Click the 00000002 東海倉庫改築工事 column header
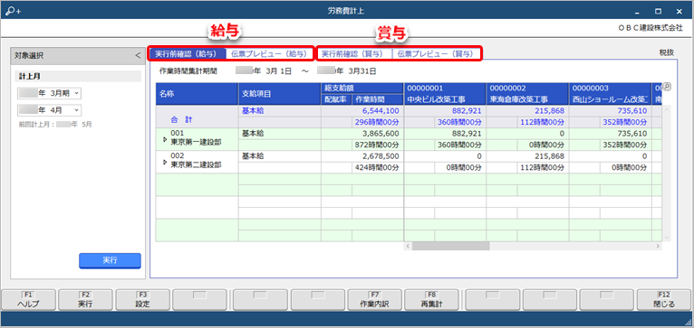The image size is (694, 328). [527, 94]
